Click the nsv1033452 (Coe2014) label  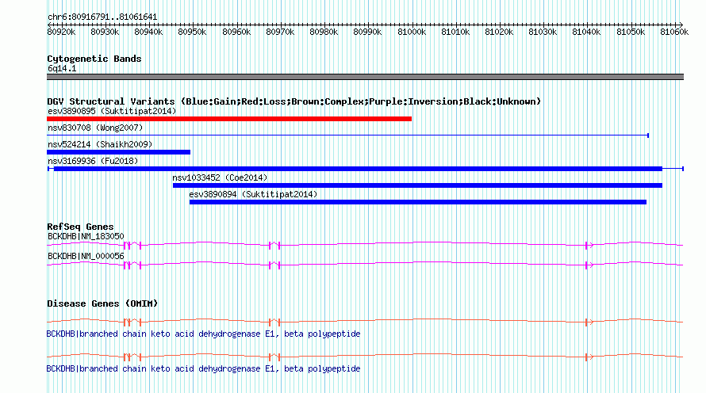(220, 177)
